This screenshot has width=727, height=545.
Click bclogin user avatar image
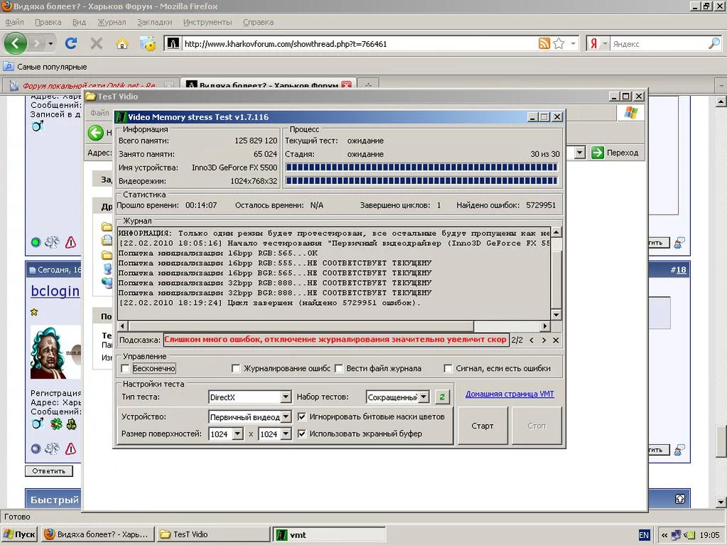(x=55, y=352)
